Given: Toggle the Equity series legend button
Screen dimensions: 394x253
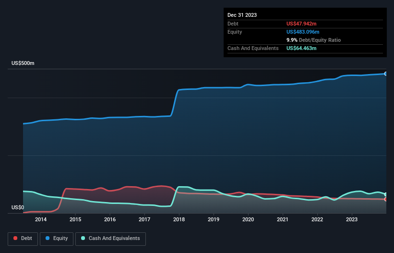Looking at the screenshot, I should pos(57,239).
